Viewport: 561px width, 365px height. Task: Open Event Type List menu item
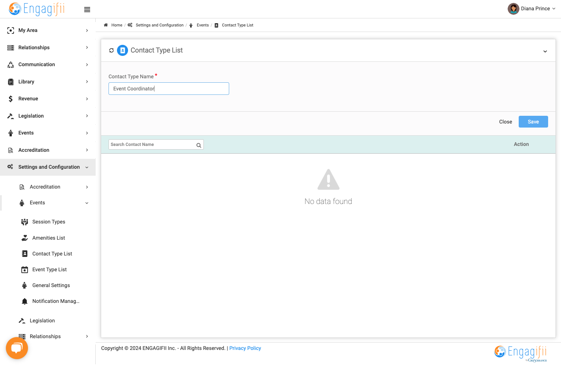click(50, 270)
